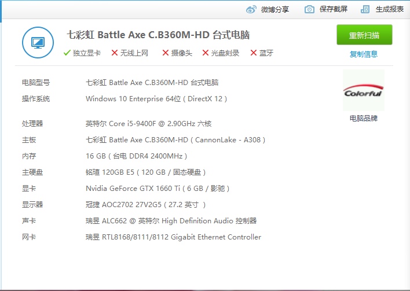410x291 pixels.
Task: Click the 电脑品牌 caption
Action: coord(364,119)
